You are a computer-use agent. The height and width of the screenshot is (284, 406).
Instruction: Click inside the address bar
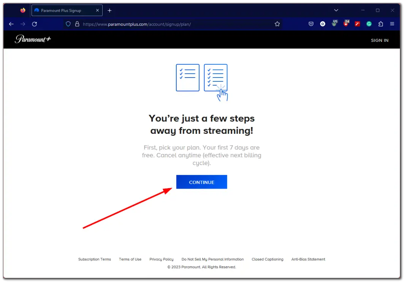click(171, 24)
